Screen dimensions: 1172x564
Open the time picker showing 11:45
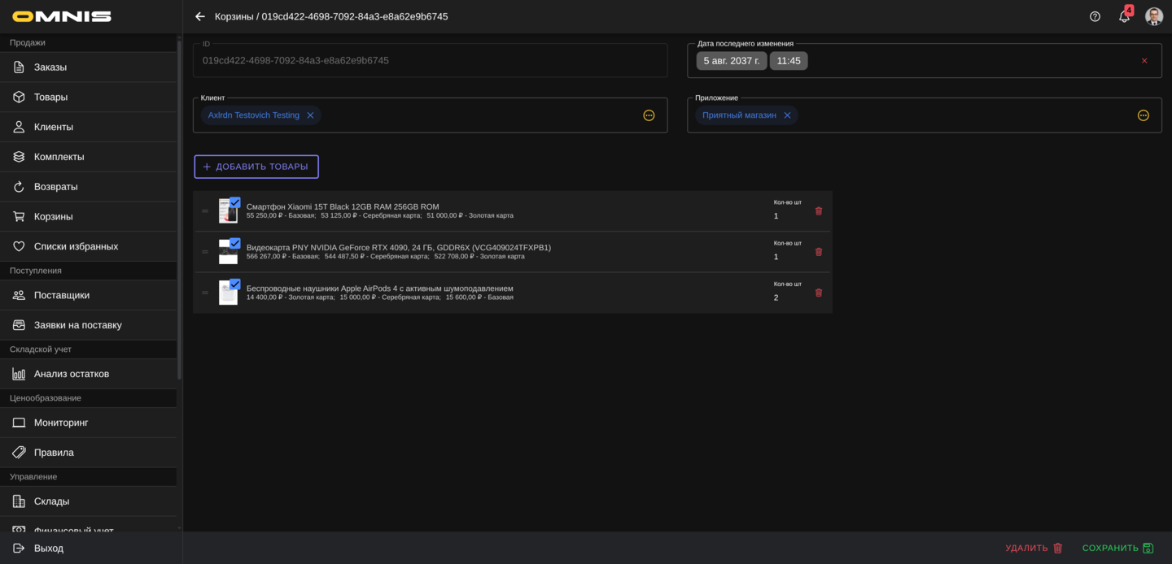(788, 61)
